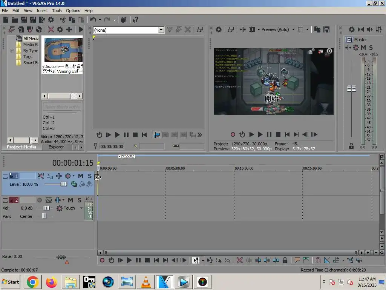Toggle Master bus Solo

pos(371,48)
